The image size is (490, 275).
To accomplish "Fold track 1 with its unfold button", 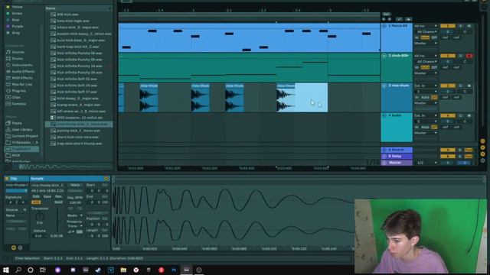I will (x=384, y=26).
